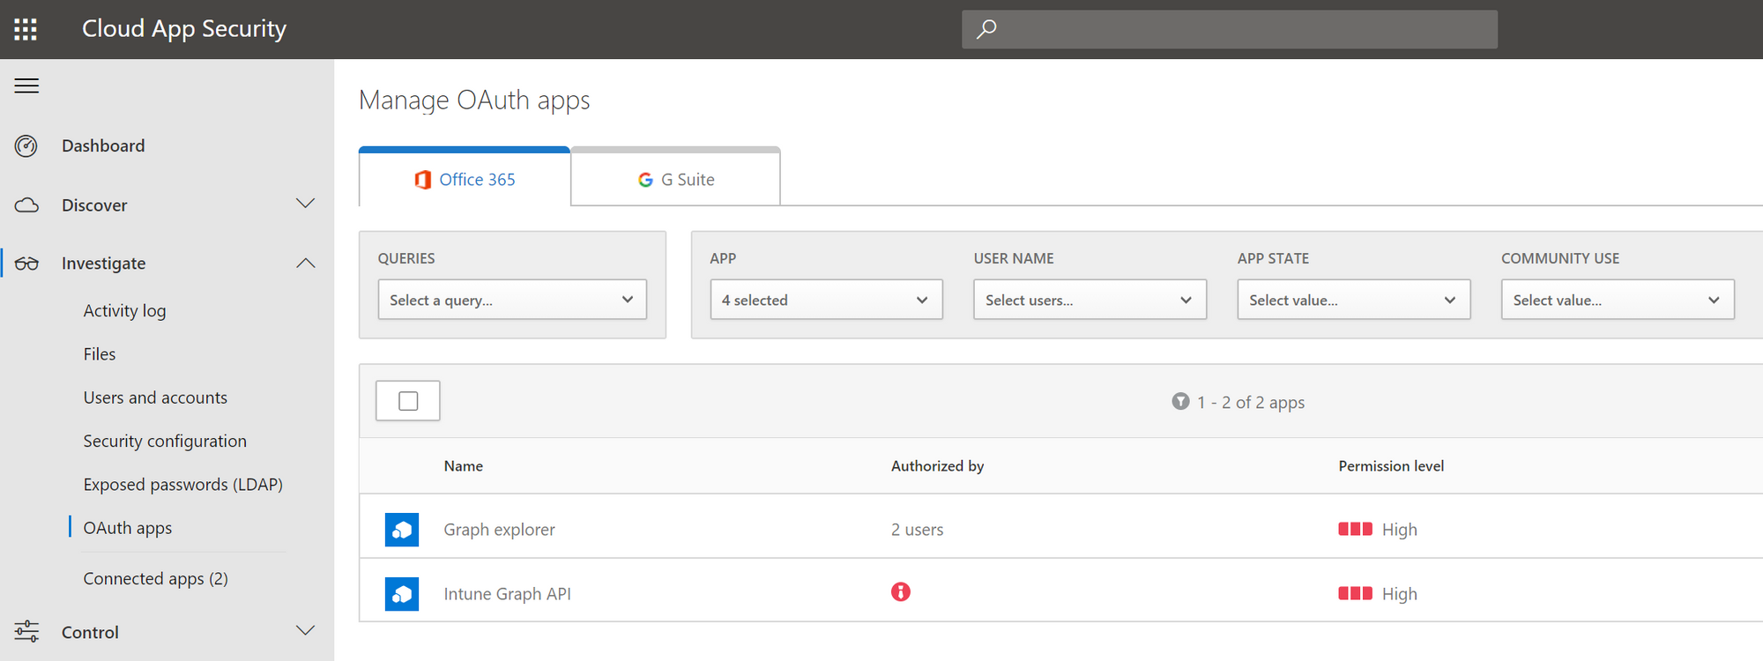The width and height of the screenshot is (1763, 661).
Task: Select OAuth apps in sidebar
Action: (x=128, y=528)
